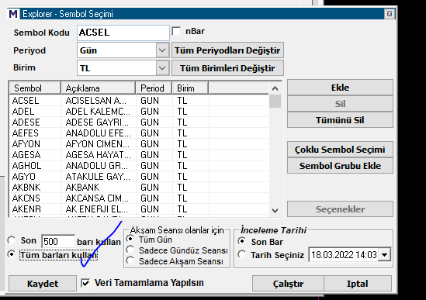This screenshot has height=300, width=426.
Task: Click Çoklu Sembol Seçimi button
Action: pyautogui.click(x=340, y=150)
